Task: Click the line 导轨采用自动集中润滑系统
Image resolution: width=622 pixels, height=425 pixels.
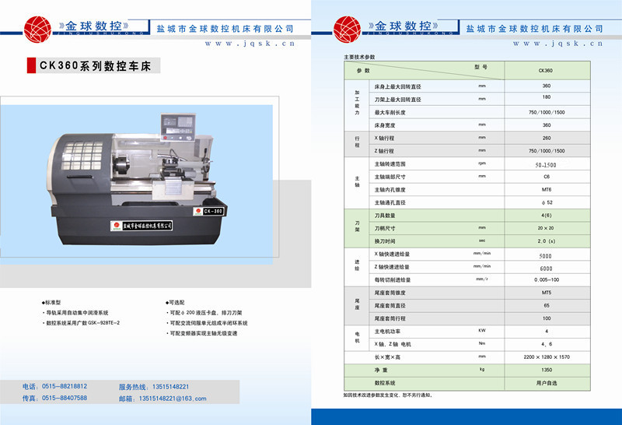Action: click(x=75, y=313)
